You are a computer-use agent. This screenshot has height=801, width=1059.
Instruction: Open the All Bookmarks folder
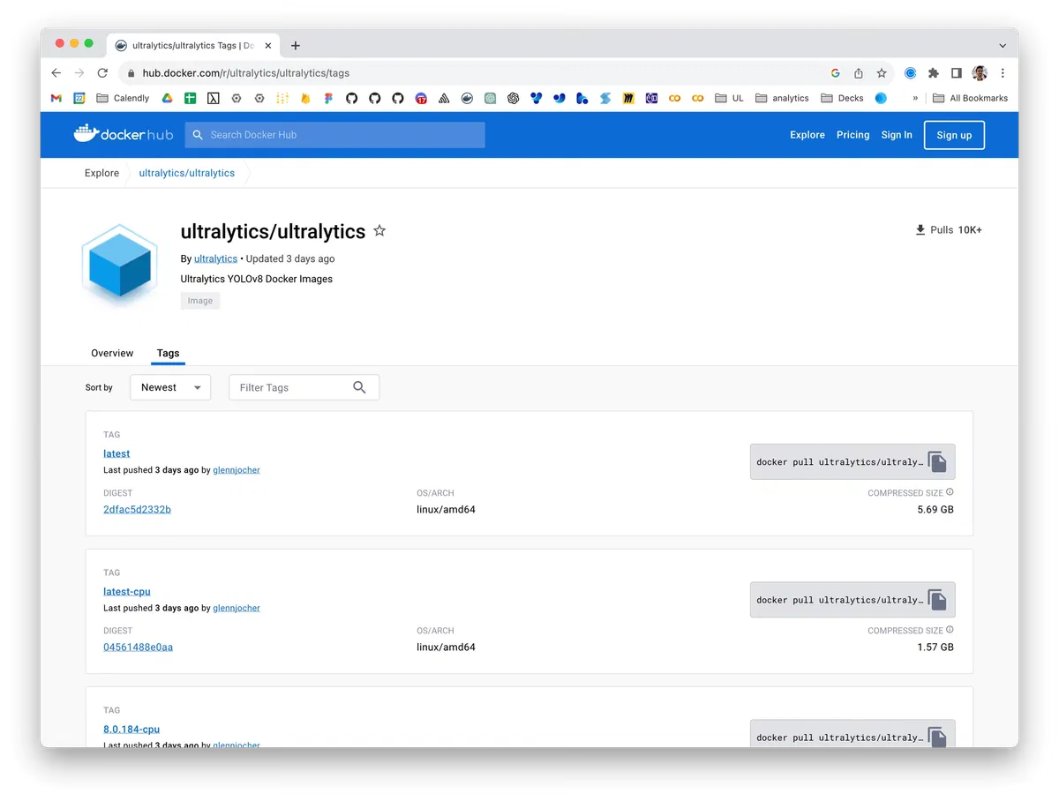coord(970,98)
